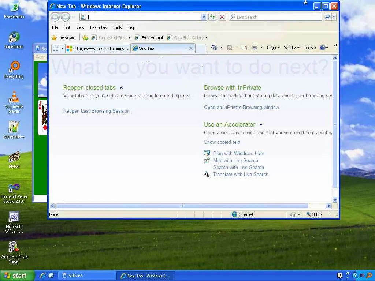Open the View menu
The width and height of the screenshot is (375, 281).
pos(80,27)
